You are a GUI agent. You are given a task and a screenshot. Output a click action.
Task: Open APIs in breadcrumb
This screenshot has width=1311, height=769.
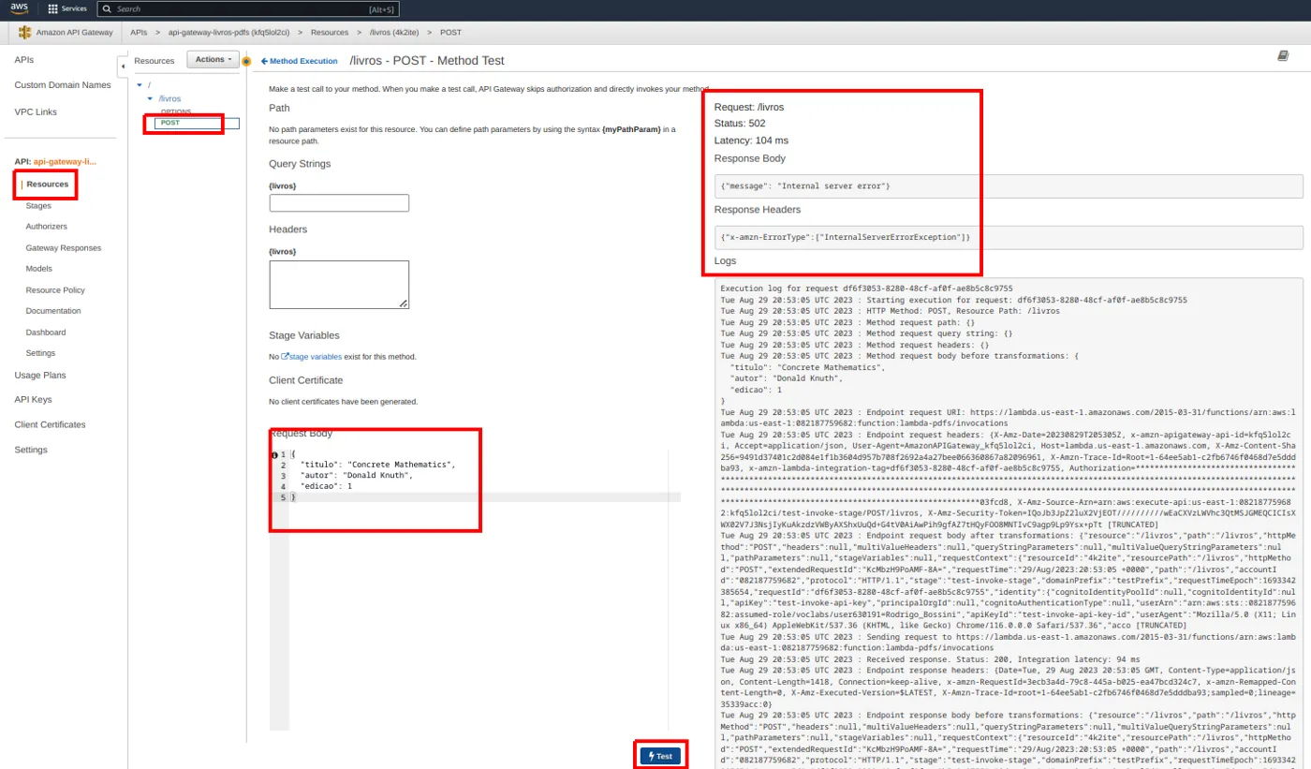click(x=139, y=32)
